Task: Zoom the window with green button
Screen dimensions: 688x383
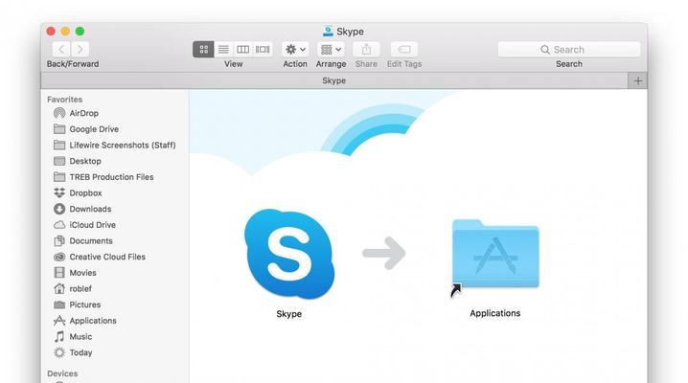Action: [80, 31]
